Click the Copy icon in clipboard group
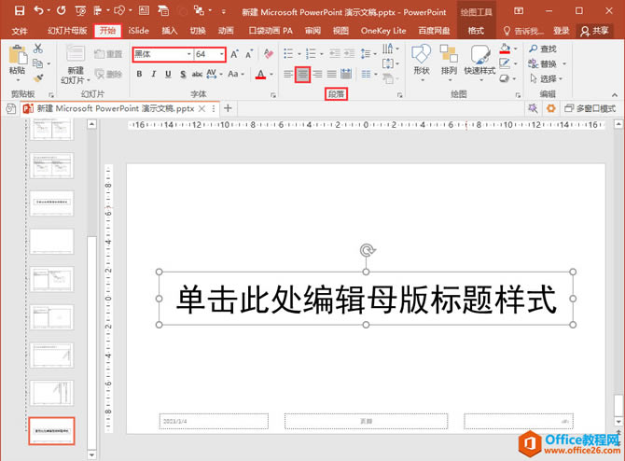Image resolution: width=625 pixels, height=461 pixels. [38, 63]
